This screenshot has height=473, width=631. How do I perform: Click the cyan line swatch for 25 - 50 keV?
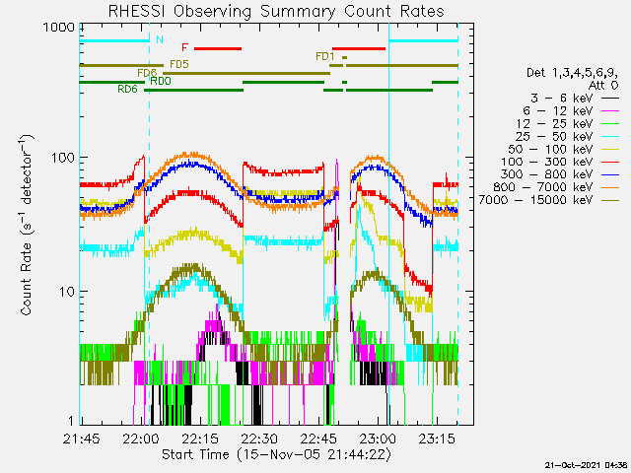(x=610, y=136)
